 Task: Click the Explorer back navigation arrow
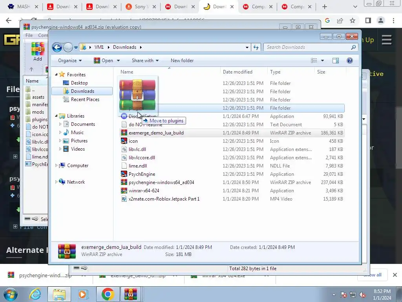pos(57,47)
